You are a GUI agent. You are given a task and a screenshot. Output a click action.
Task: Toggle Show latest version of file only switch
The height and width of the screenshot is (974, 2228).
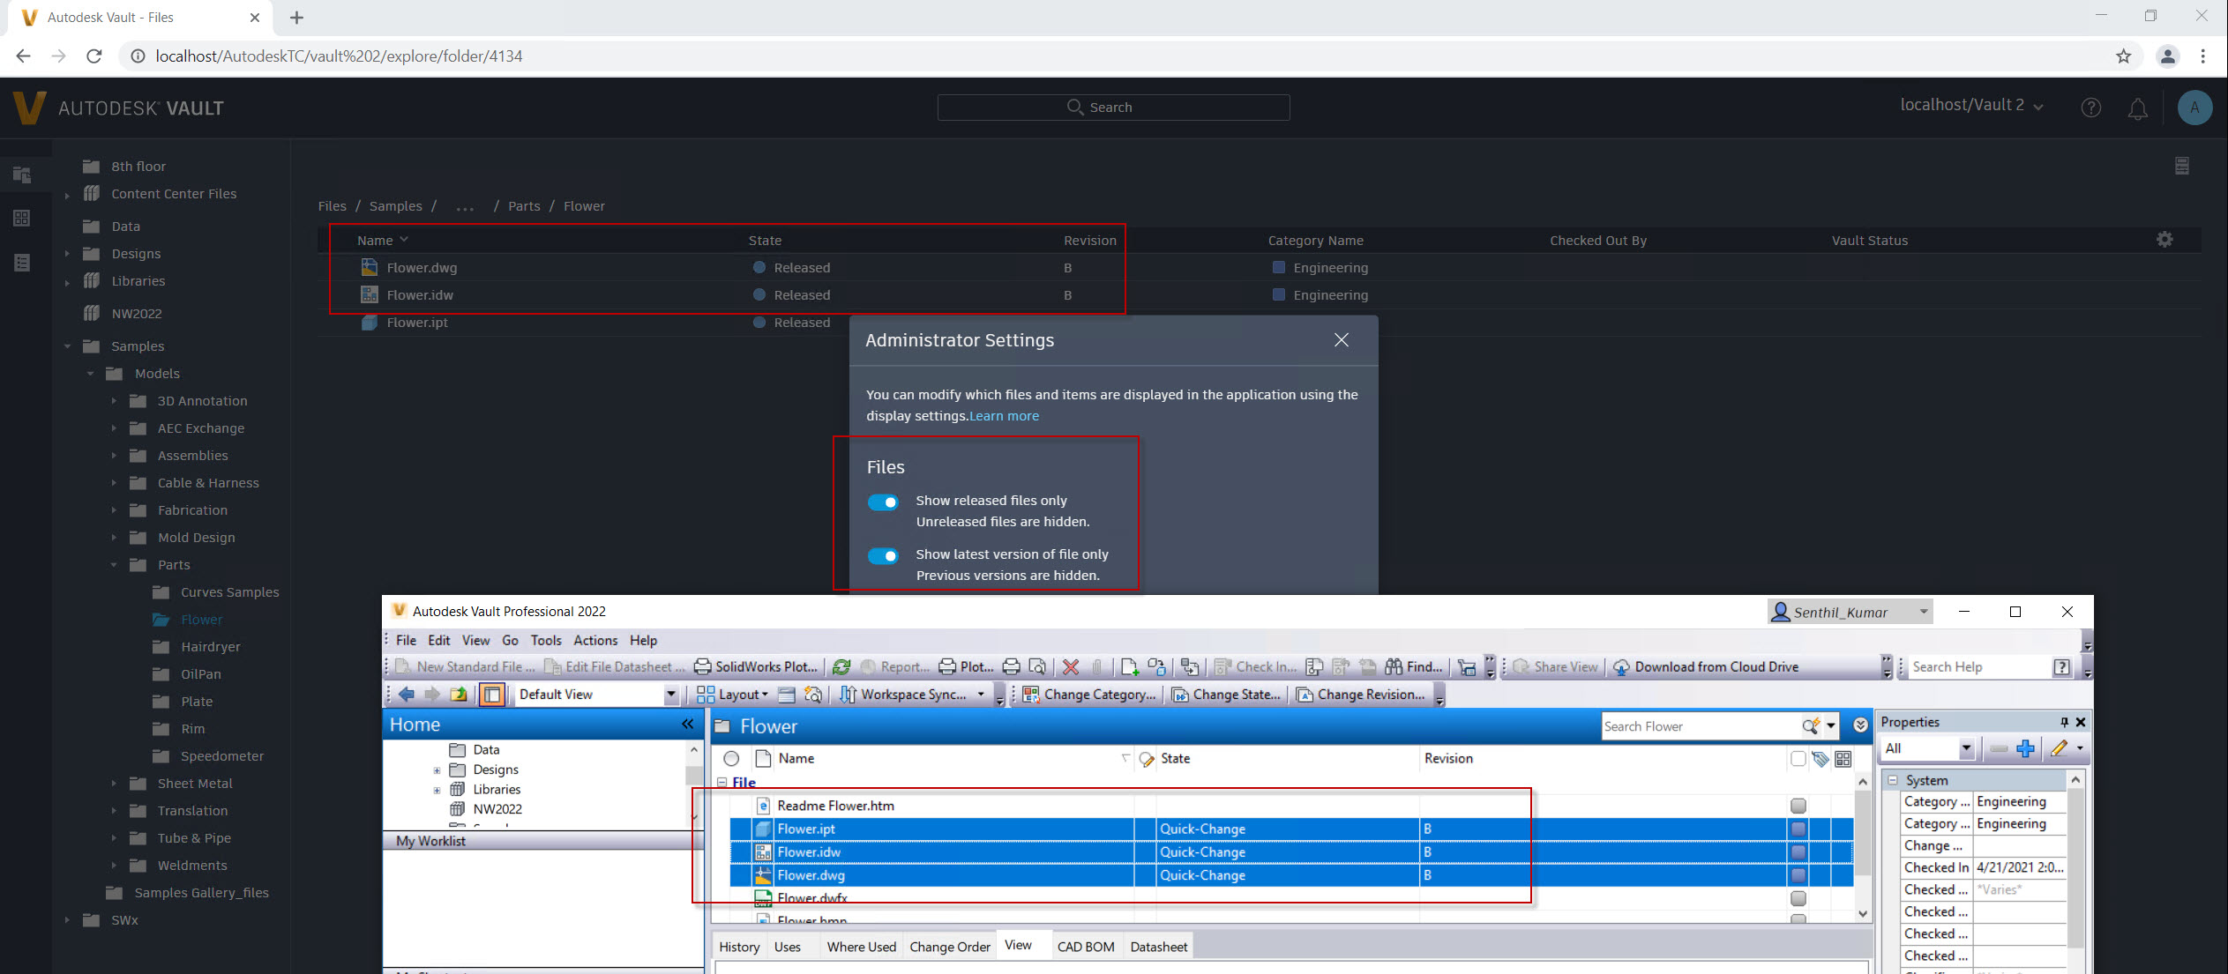tap(883, 555)
